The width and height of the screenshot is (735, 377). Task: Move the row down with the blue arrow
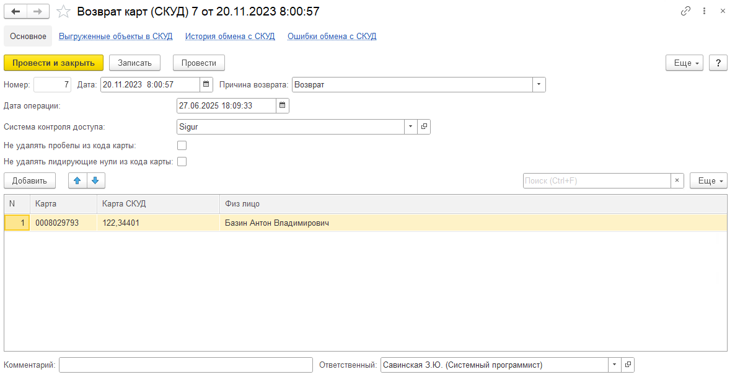coord(95,180)
